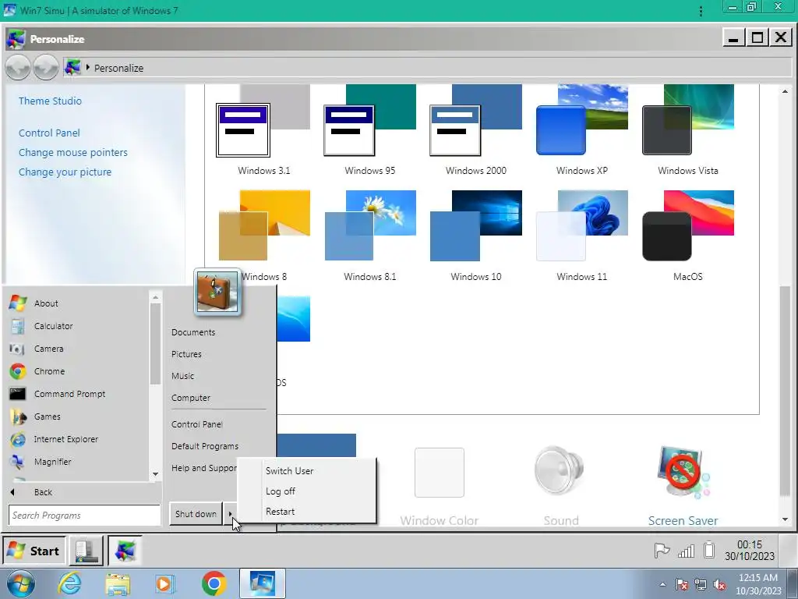The image size is (798, 599).
Task: Click the Action Center flag in simulator tray
Action: pos(662,551)
